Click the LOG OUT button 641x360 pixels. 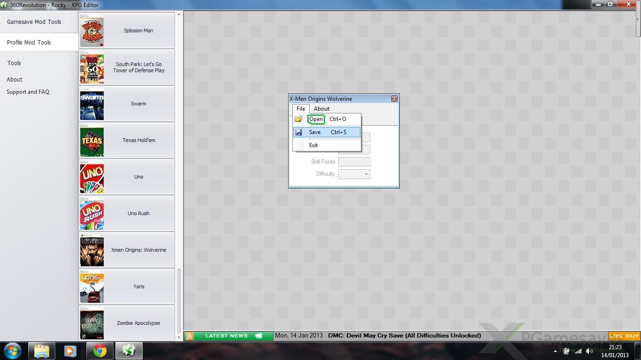(624, 336)
